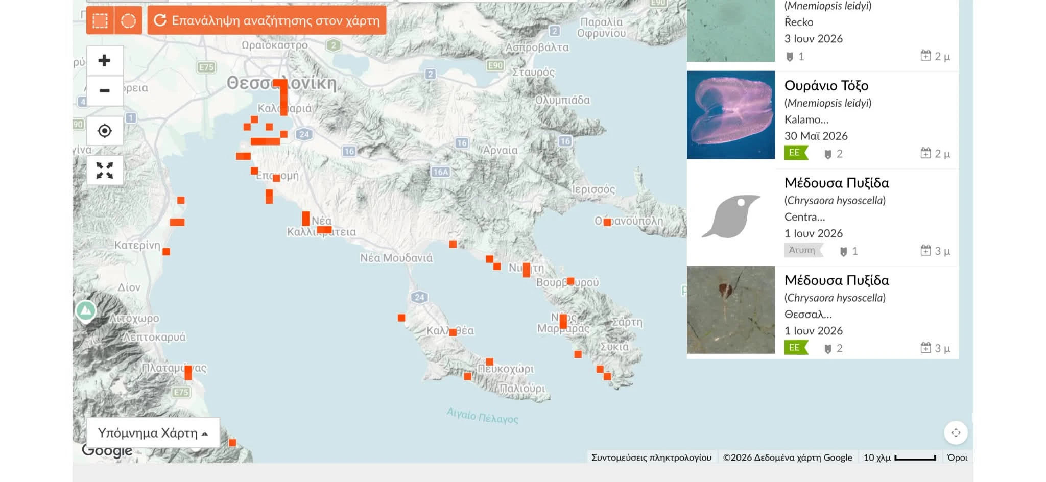Click identifications icon in Řecko card
This screenshot has height=482, width=1046.
tap(790, 57)
